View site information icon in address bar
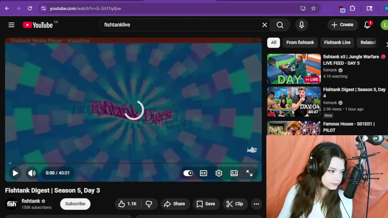The image size is (388, 218). 44,8
